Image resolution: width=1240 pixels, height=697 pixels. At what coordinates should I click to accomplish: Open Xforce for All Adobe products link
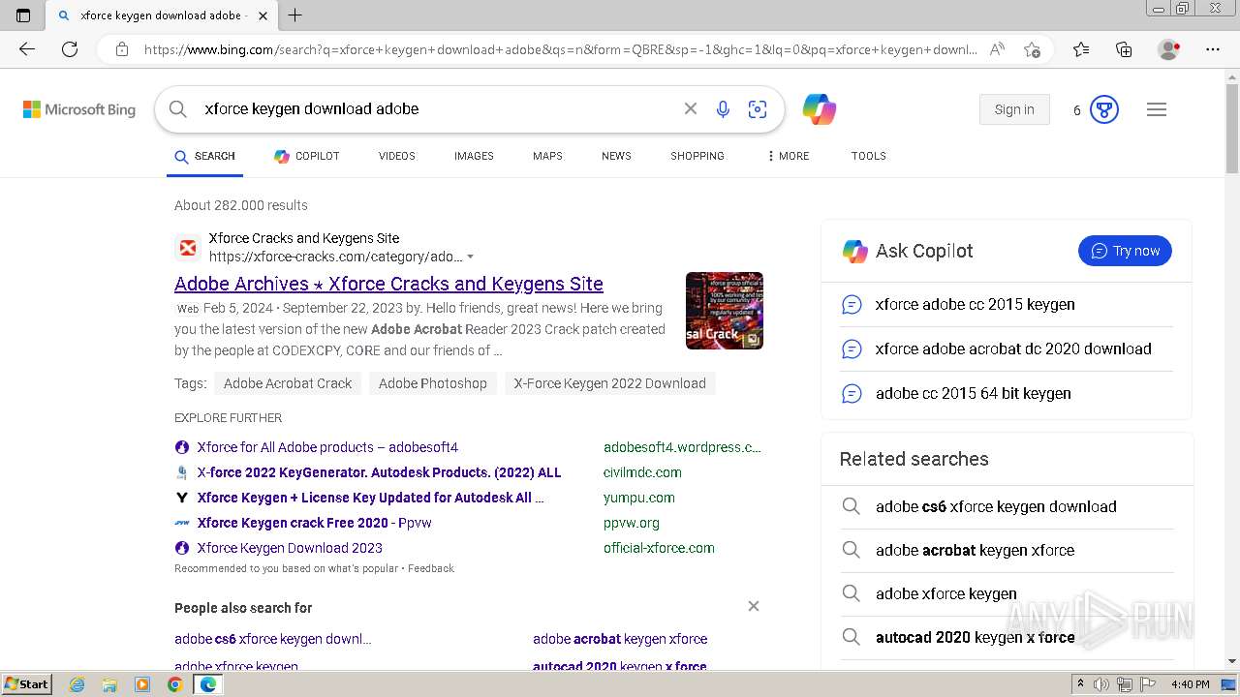click(x=327, y=447)
